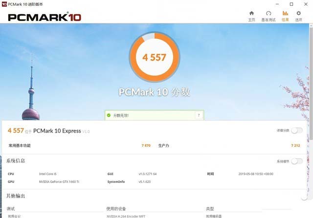Click the vertical scrollbar thumb

pos(311,83)
